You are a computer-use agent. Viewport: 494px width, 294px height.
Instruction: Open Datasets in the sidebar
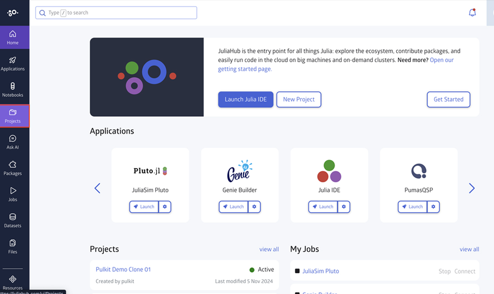pyautogui.click(x=13, y=220)
